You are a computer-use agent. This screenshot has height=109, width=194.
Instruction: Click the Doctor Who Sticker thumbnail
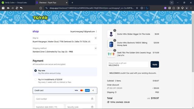pos(111,34)
